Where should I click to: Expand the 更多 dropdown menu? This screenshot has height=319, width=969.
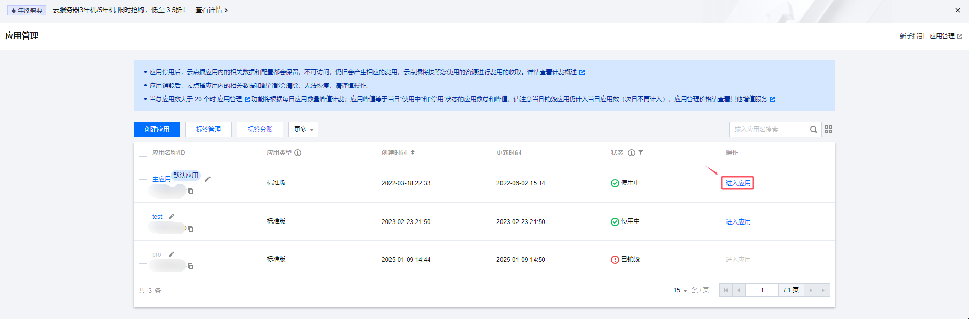click(x=303, y=130)
